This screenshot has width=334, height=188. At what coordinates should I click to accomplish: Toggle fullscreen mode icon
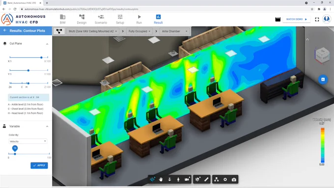pos(317,19)
